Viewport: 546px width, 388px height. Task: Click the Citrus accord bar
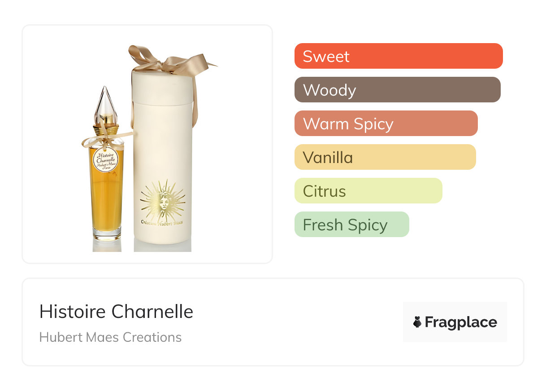(368, 191)
